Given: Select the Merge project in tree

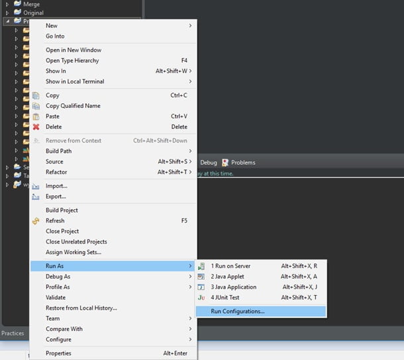Looking at the screenshot, I should pos(31,4).
